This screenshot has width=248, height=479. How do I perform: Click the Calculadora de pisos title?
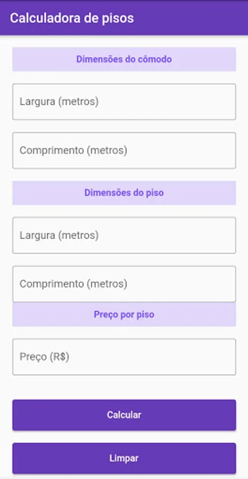[72, 18]
